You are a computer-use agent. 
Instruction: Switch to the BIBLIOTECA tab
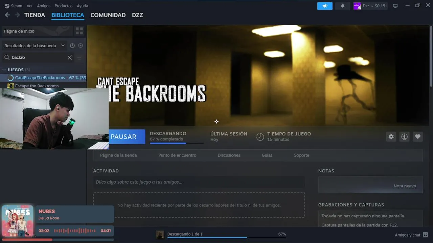click(68, 15)
